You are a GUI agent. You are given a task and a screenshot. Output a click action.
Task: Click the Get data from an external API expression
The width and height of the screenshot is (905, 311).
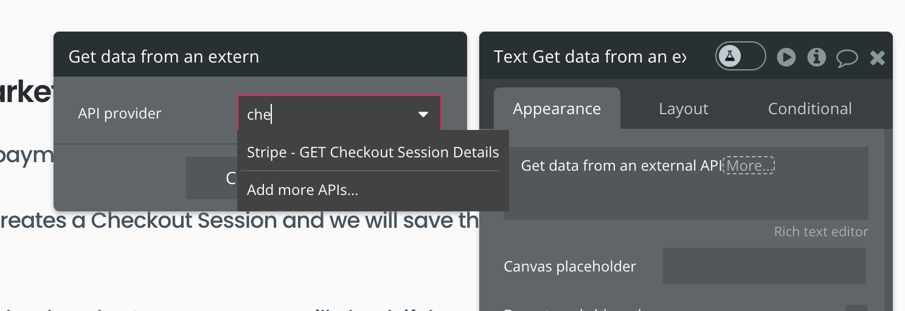[620, 166]
